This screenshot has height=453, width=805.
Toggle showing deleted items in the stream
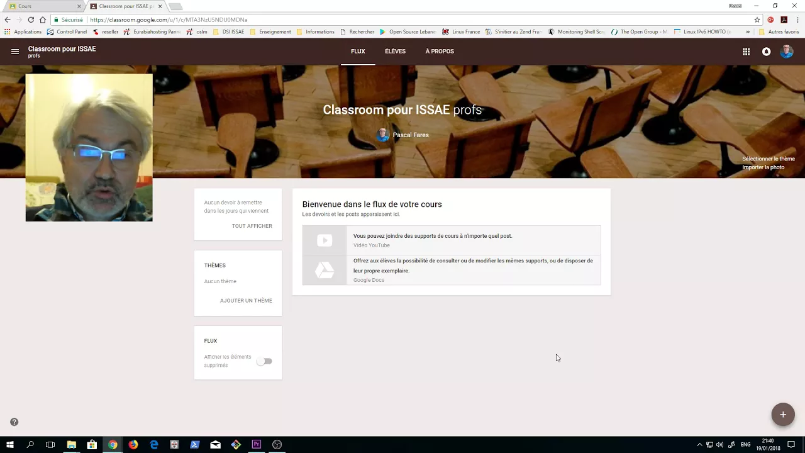265,361
